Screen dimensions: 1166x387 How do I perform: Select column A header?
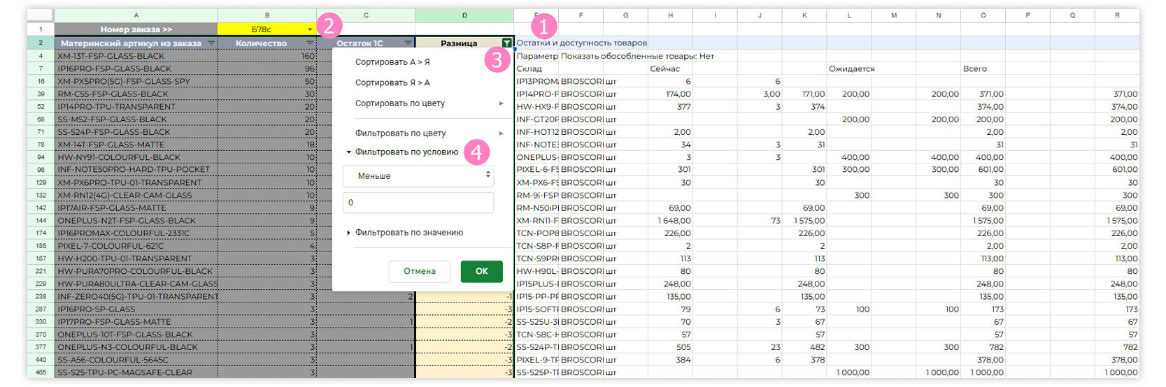point(136,15)
